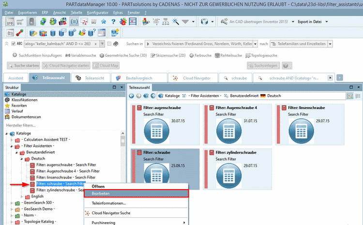Switch to list view icon in Teileauswahl

[358, 96]
